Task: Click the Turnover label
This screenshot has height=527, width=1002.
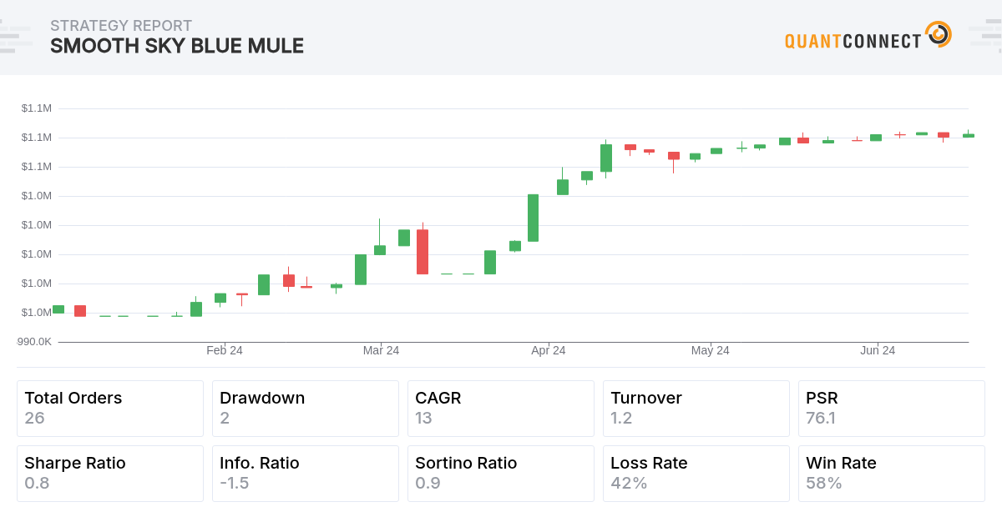Action: [x=646, y=398]
